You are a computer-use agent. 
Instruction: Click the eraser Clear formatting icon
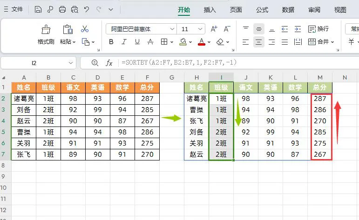(220, 42)
